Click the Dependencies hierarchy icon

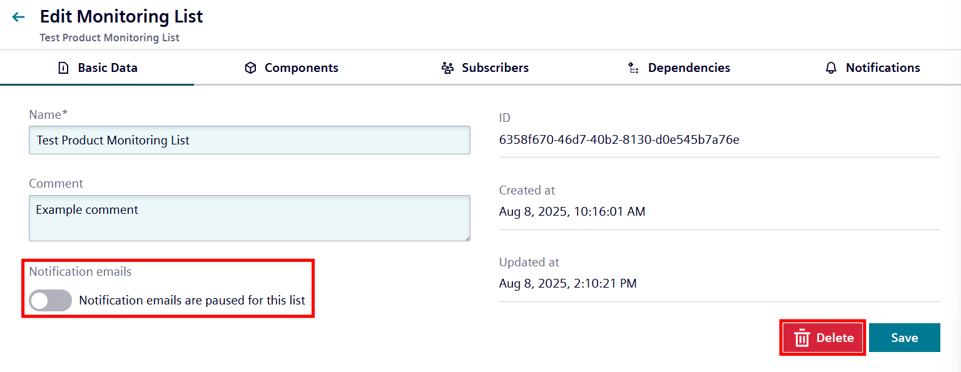pyautogui.click(x=633, y=67)
